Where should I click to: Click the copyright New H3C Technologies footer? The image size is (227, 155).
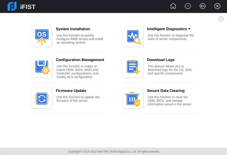tap(113, 151)
